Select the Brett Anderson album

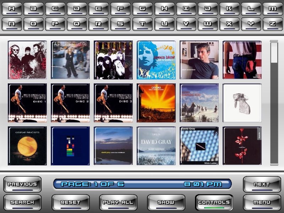coord(199,60)
